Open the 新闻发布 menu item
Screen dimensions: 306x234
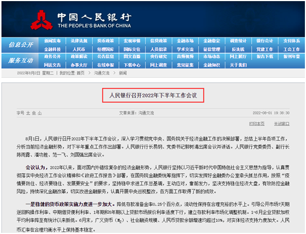coord(53,41)
